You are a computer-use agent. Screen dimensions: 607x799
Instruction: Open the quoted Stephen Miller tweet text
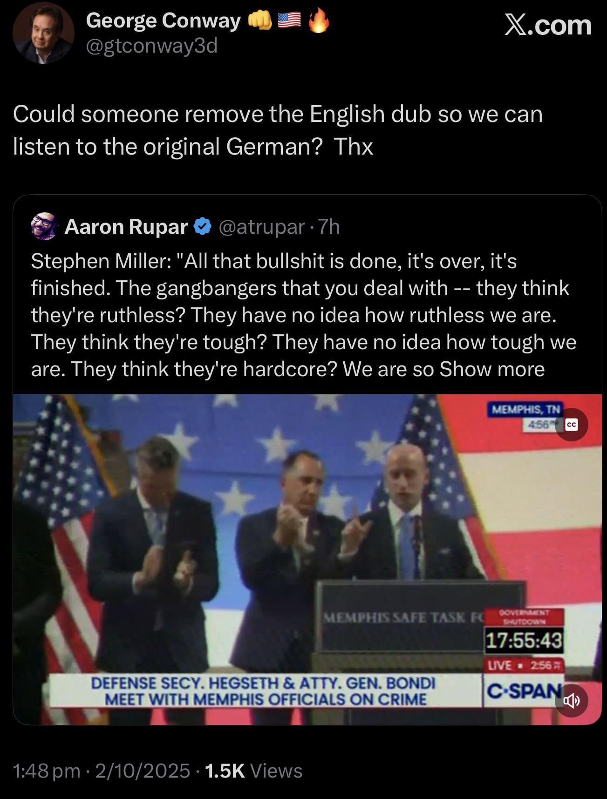[304, 315]
